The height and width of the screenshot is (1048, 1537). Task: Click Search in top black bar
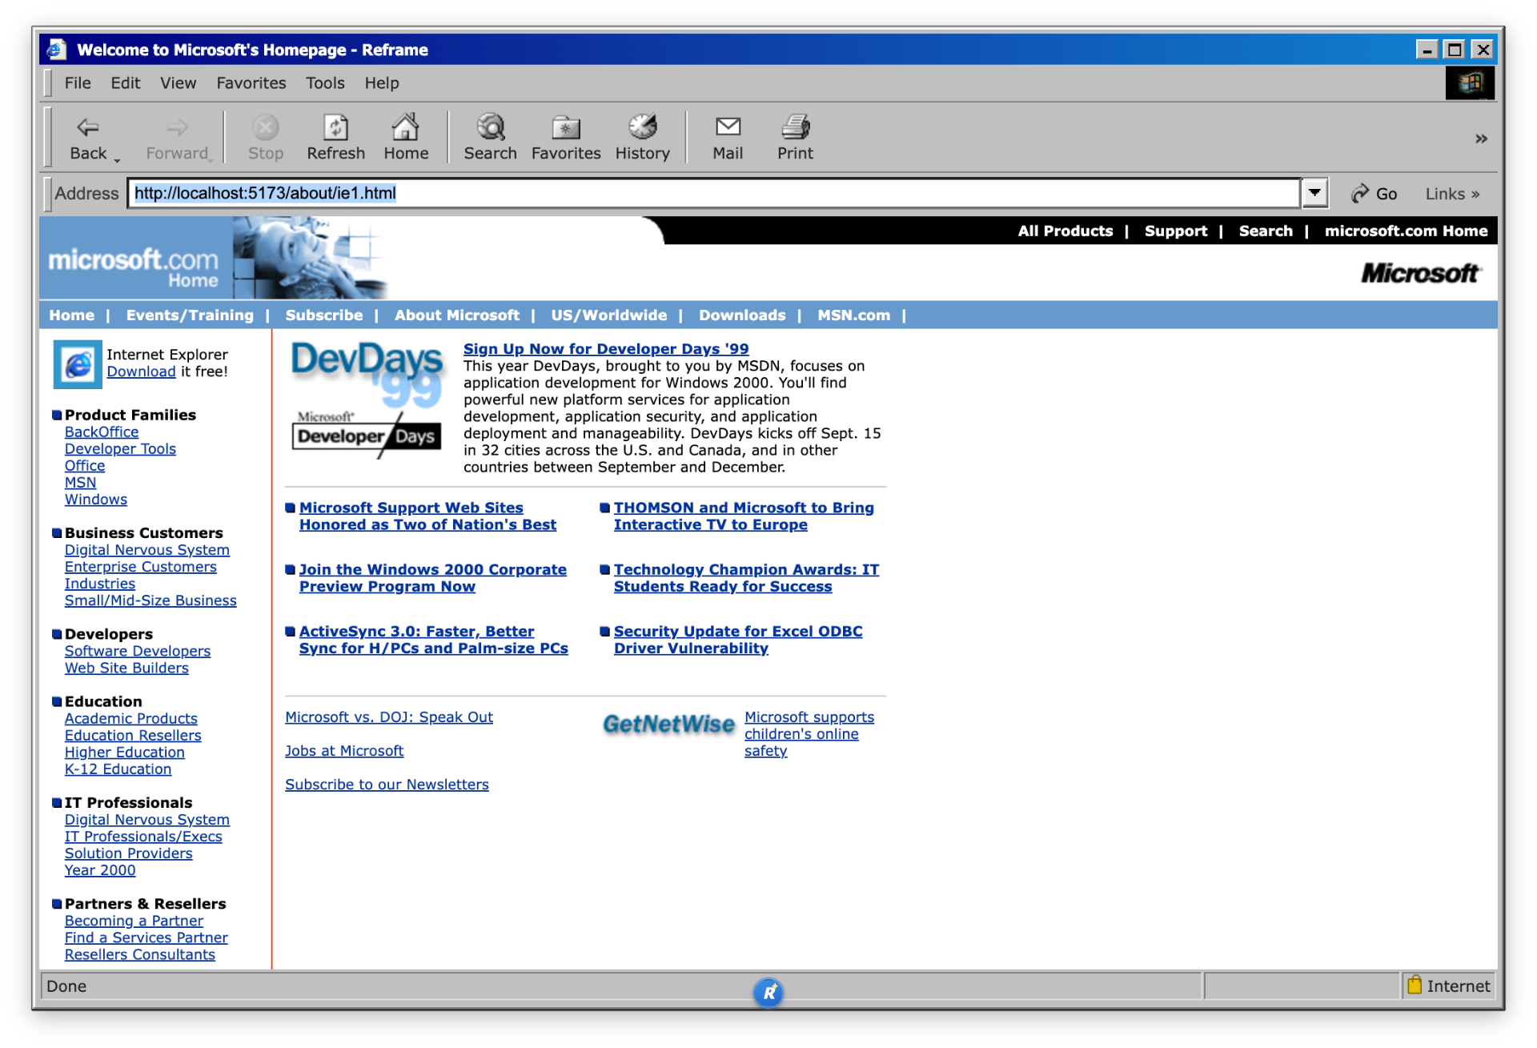coord(1265,231)
